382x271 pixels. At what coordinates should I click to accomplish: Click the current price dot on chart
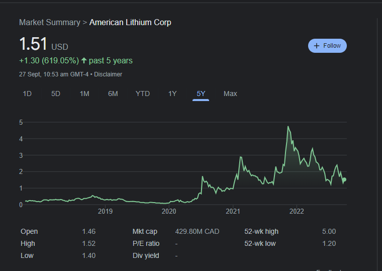coord(344,179)
